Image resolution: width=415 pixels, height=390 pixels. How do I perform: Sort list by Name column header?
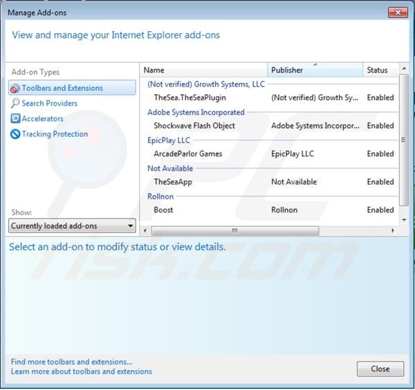click(x=203, y=70)
